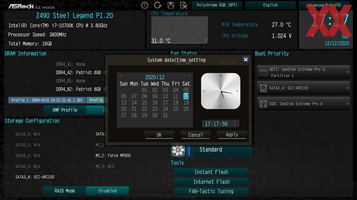Screen dimensions: 357x200
Task: Click the CPU temperature graph
Action: click(180, 30)
